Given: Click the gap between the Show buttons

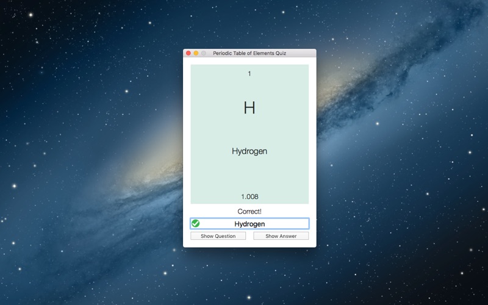Looking at the screenshot, I should tap(249, 236).
